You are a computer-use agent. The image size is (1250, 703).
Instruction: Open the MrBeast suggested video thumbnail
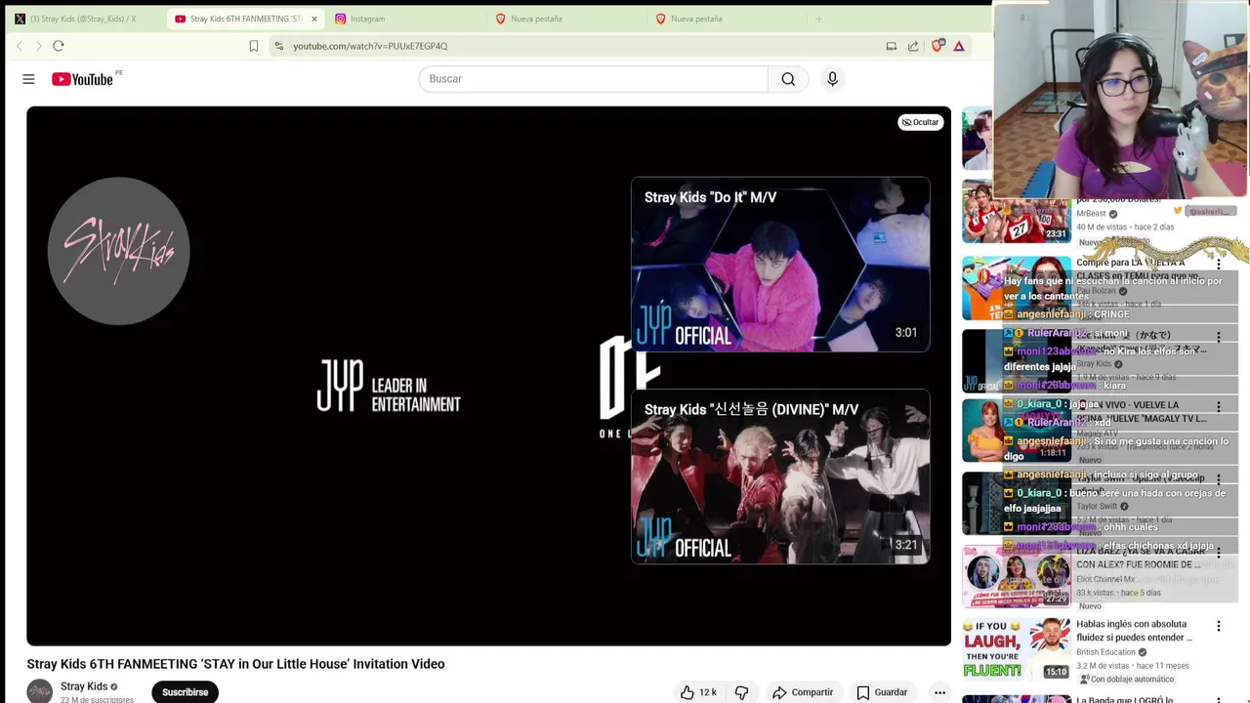pyautogui.click(x=1016, y=212)
